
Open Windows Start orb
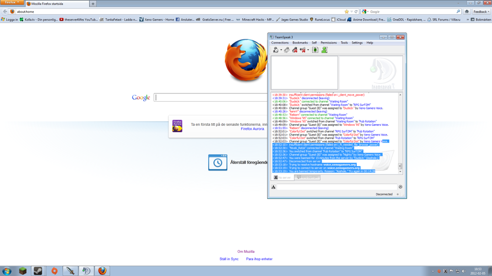6,271
